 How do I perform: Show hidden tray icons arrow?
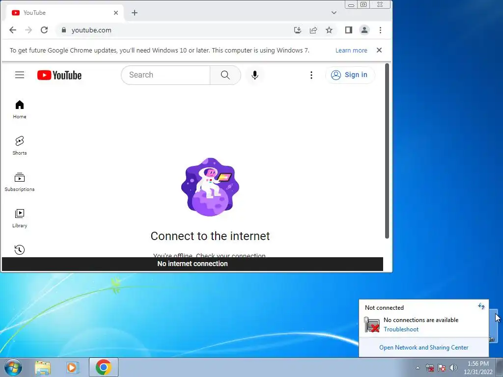click(418, 368)
